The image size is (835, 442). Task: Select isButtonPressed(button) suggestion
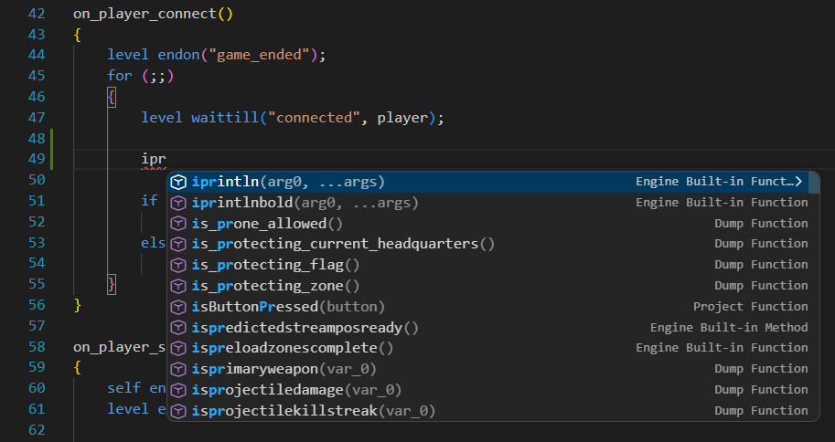pos(488,307)
